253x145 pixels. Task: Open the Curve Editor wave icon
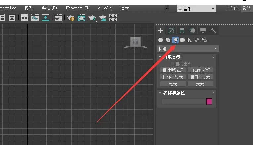click(35, 17)
